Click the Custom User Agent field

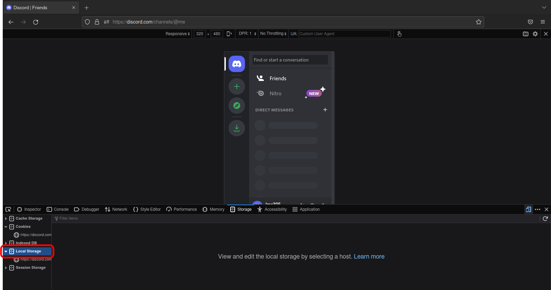tap(344, 34)
